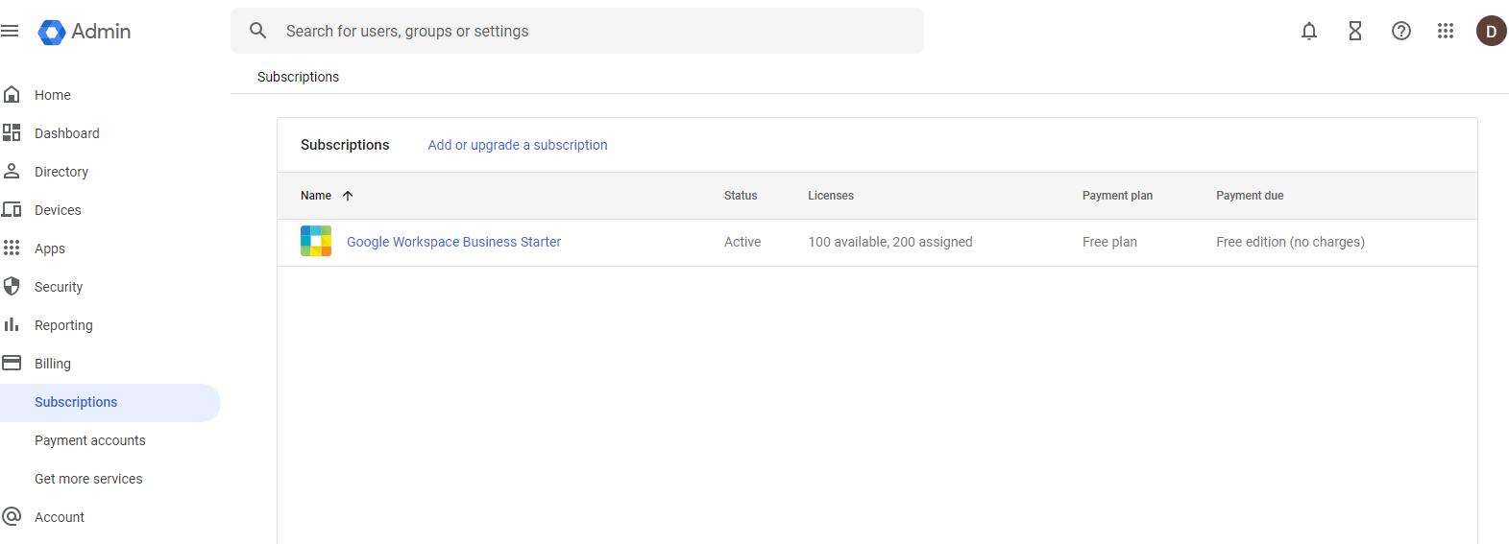The width and height of the screenshot is (1509, 544).
Task: Click the Reporting bar chart icon
Action: [12, 324]
